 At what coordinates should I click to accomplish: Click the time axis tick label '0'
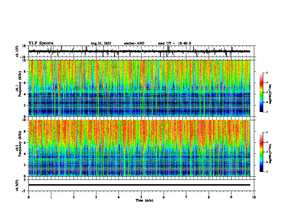coord(29,197)
